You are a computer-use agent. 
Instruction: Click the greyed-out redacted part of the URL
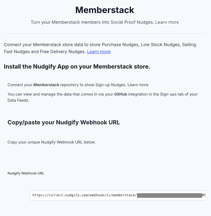(169, 195)
